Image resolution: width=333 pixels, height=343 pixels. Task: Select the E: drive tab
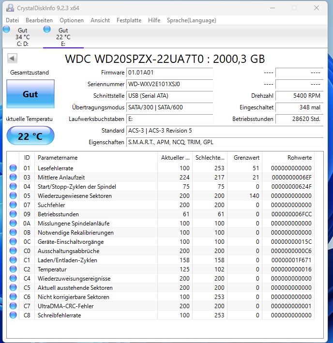(63, 37)
